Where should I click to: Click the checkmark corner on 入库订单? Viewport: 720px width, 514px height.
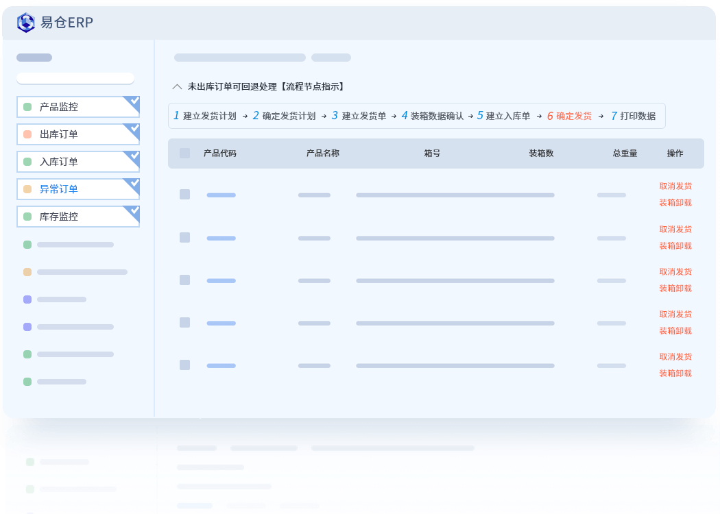click(133, 158)
